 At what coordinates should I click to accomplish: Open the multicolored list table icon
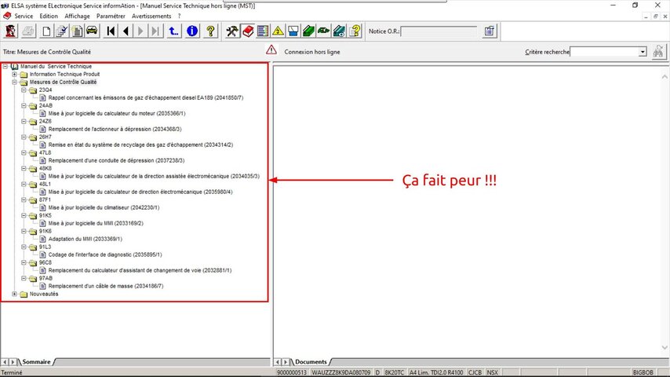(263, 31)
